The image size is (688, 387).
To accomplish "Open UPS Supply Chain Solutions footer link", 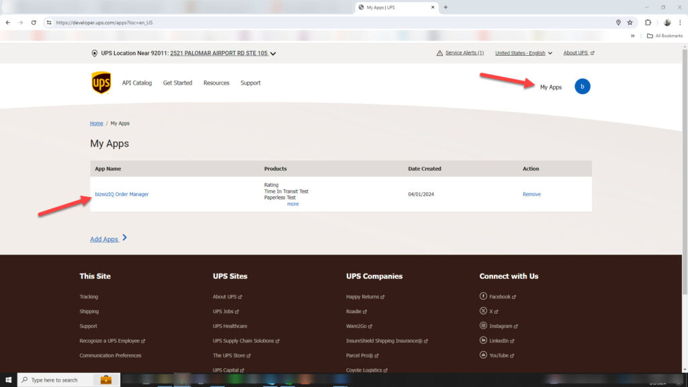I will click(x=246, y=341).
